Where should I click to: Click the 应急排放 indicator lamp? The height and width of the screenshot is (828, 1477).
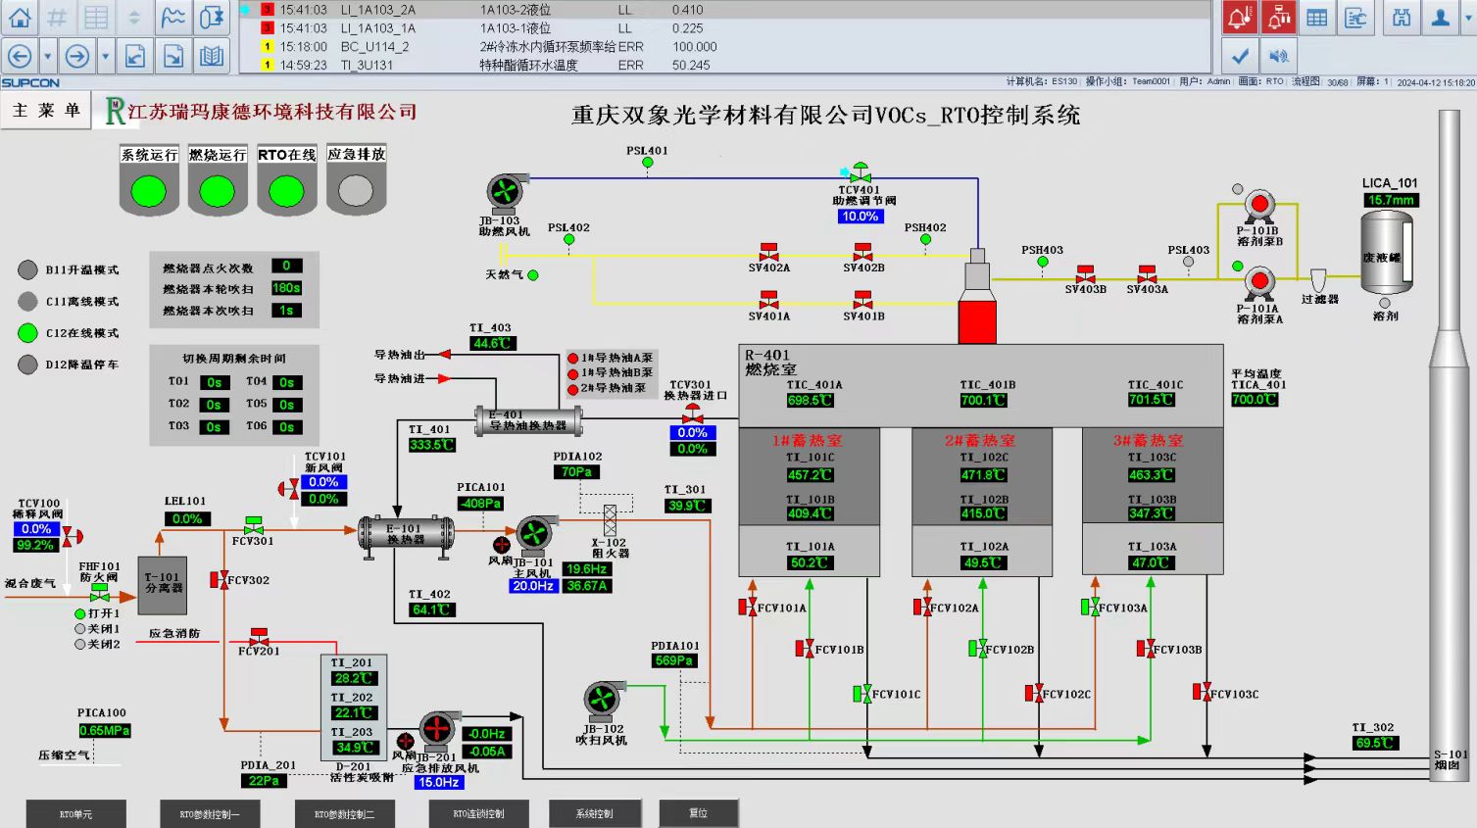tap(356, 191)
